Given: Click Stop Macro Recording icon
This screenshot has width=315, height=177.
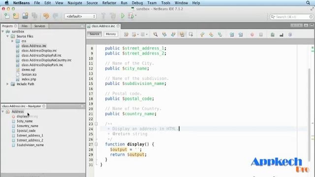Looking at the screenshot, I should pyautogui.click(x=261, y=34).
